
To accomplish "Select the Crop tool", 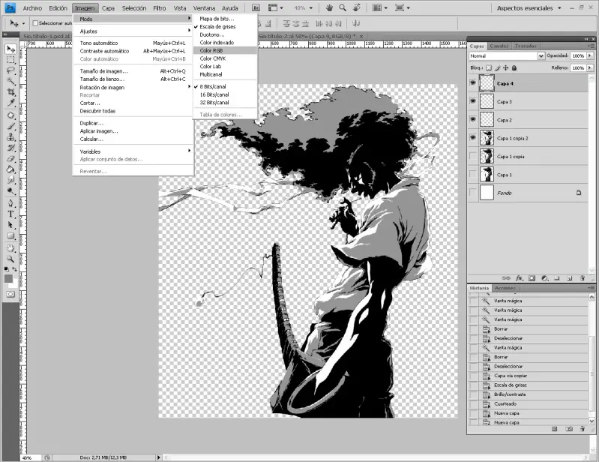I will click(10, 92).
